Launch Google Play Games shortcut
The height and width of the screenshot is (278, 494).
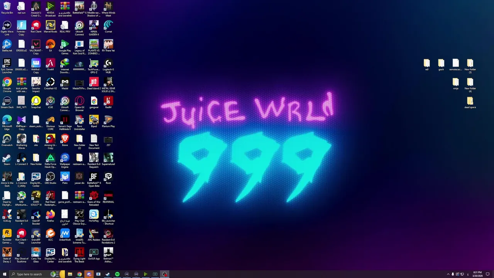[65, 47]
